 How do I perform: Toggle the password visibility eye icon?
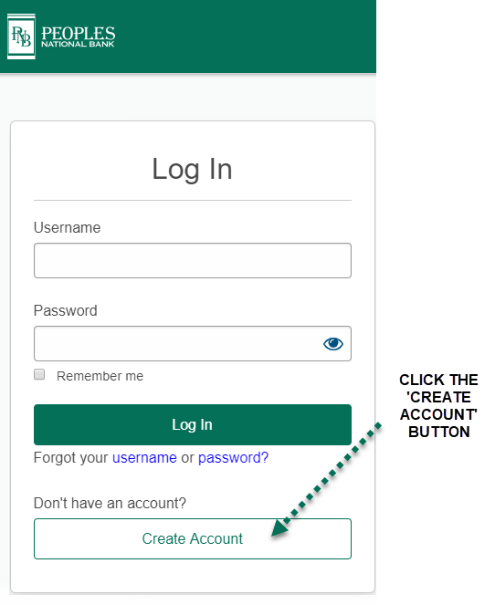(332, 343)
